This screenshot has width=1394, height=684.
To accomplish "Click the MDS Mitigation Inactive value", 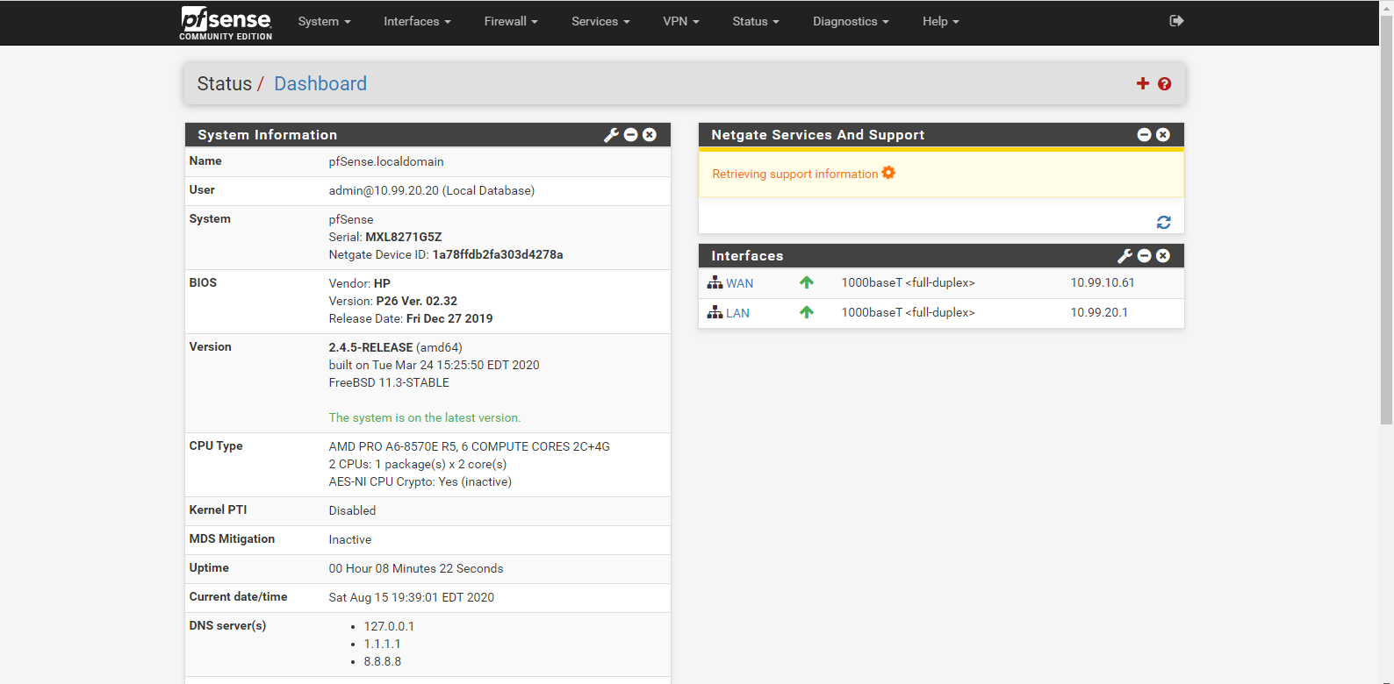I will 350,540.
